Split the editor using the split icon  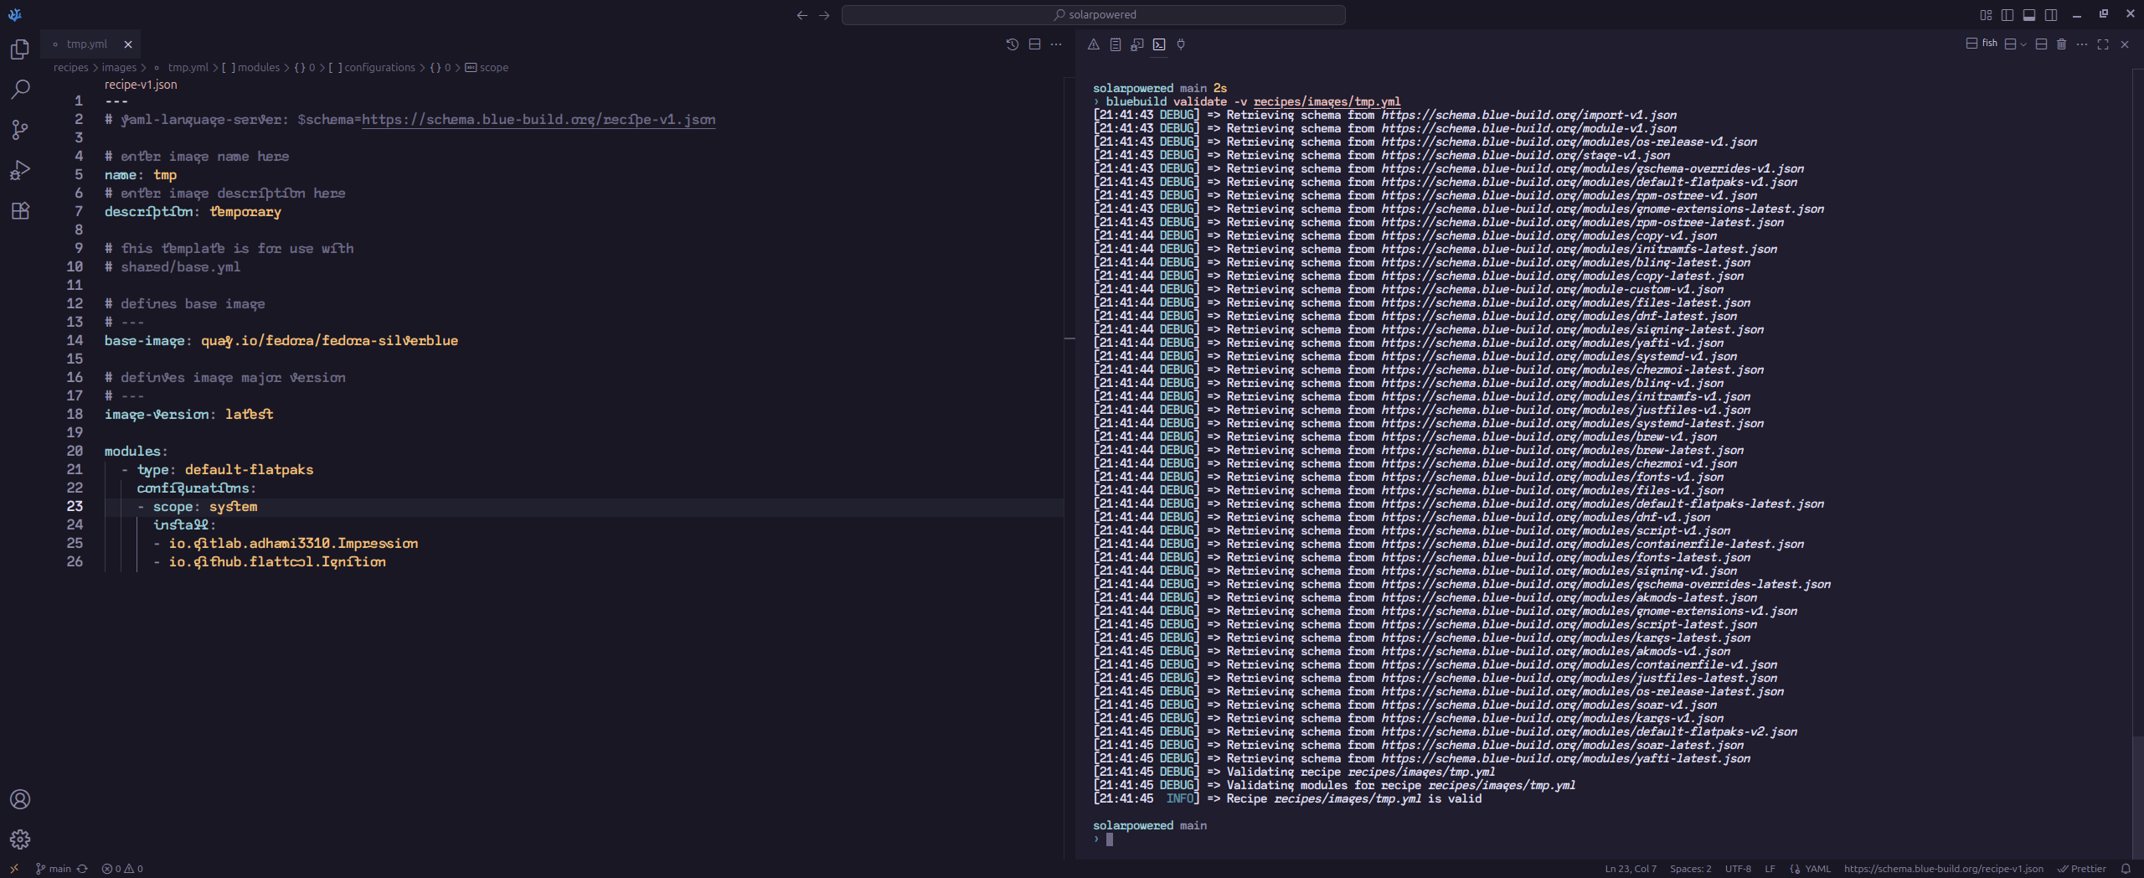click(x=1035, y=44)
